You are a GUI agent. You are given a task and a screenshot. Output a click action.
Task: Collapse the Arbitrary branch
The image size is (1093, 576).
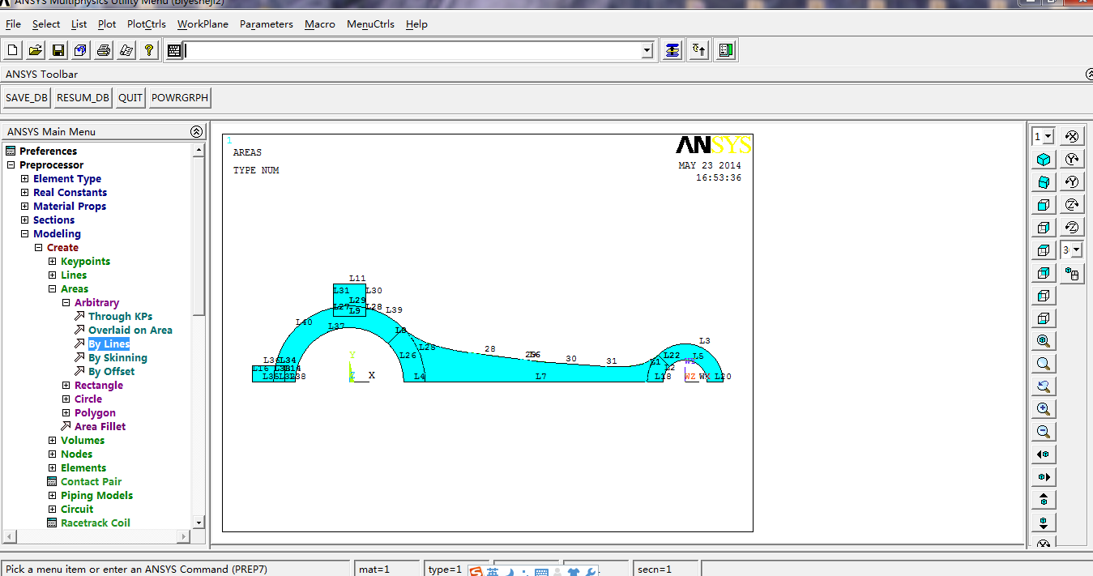(x=66, y=303)
